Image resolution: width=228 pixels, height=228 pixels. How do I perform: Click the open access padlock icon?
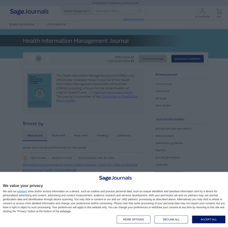[25, 158]
